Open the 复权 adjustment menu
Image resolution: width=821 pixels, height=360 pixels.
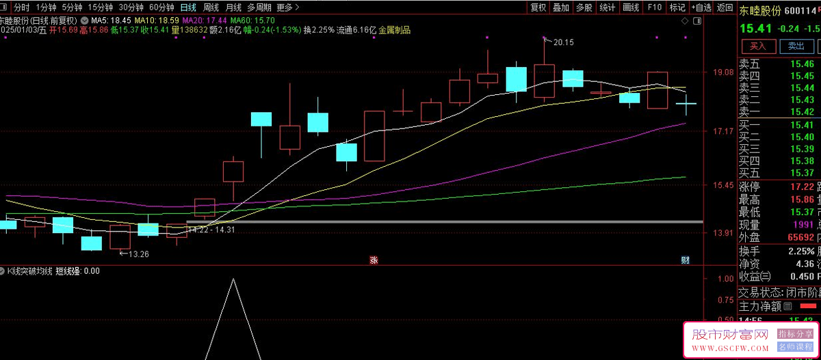pos(538,8)
